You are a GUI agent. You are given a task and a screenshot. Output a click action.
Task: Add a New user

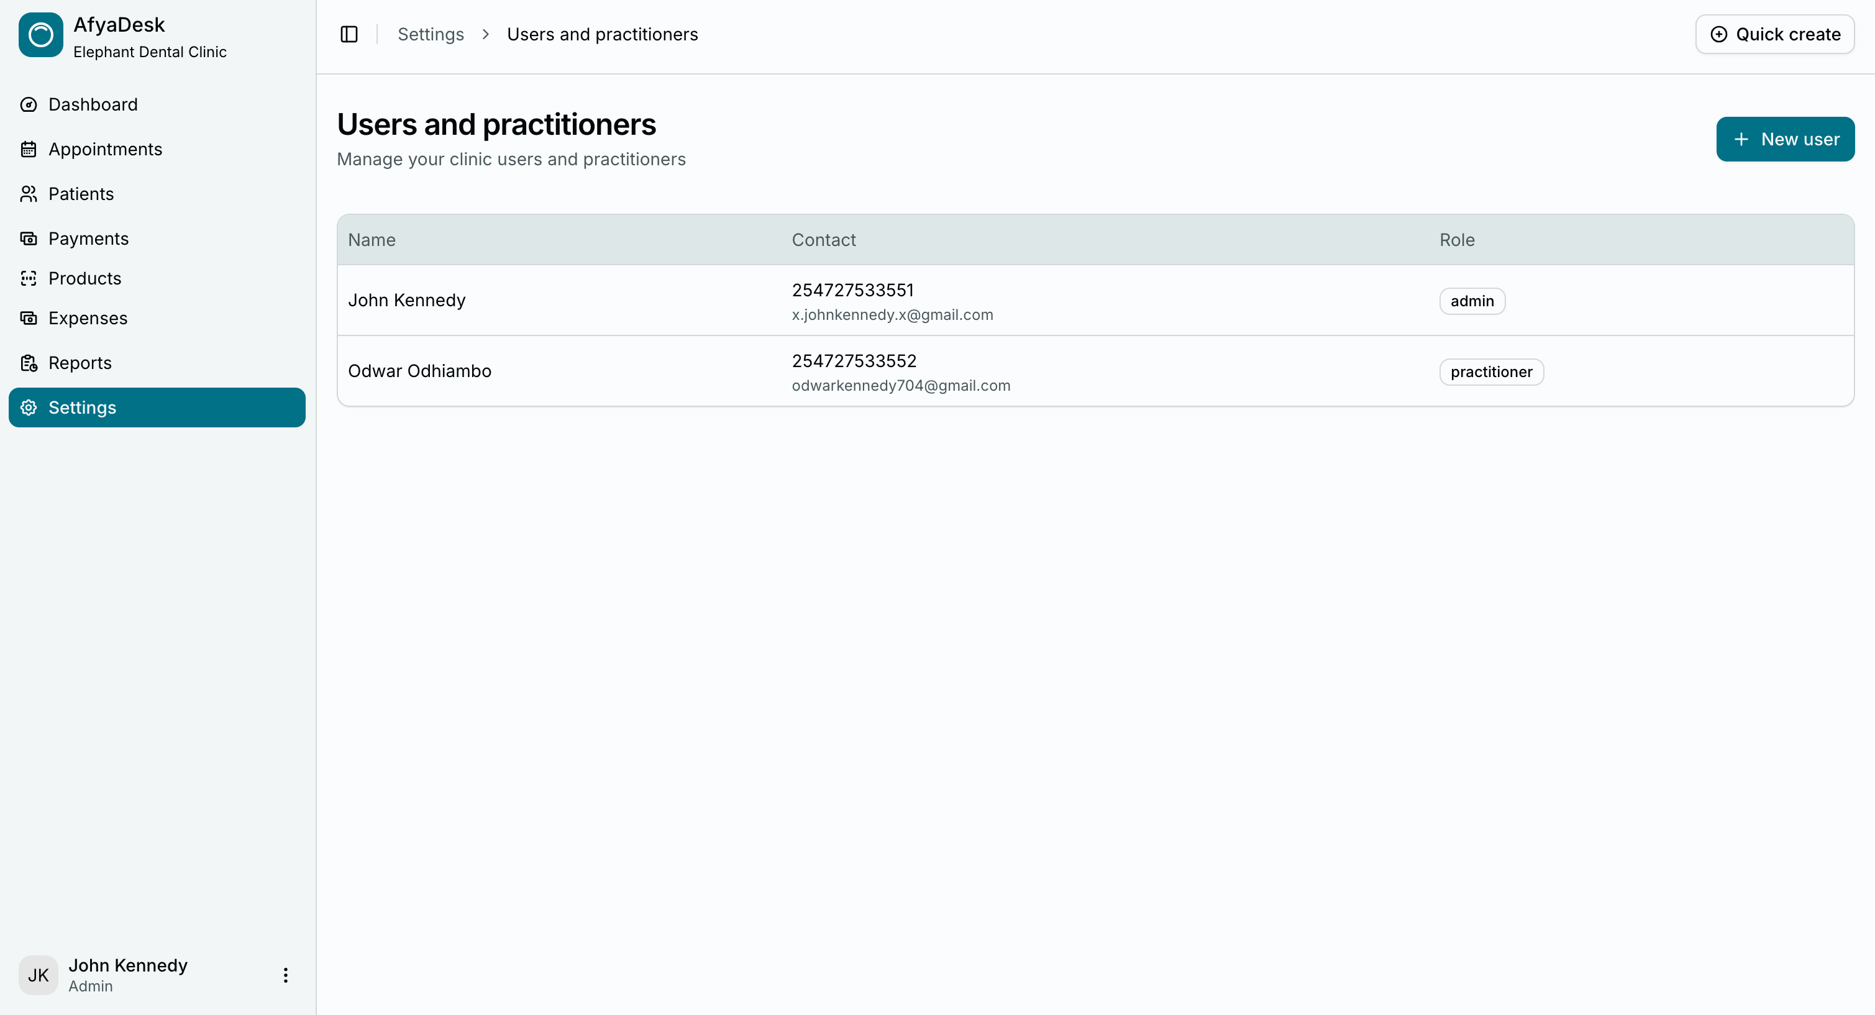[x=1785, y=139]
